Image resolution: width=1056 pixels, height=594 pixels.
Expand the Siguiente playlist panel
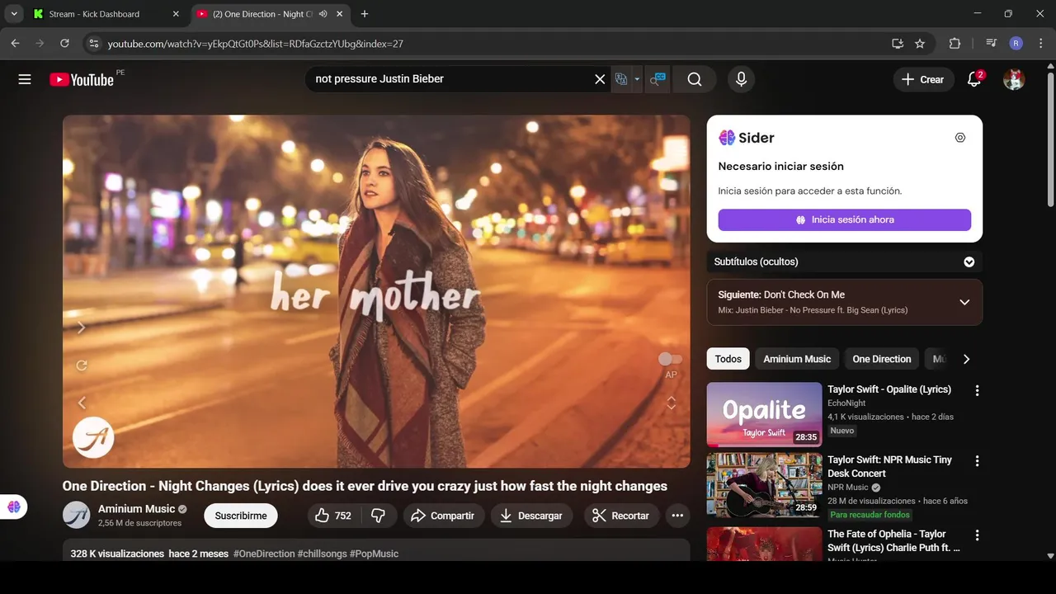click(844, 302)
